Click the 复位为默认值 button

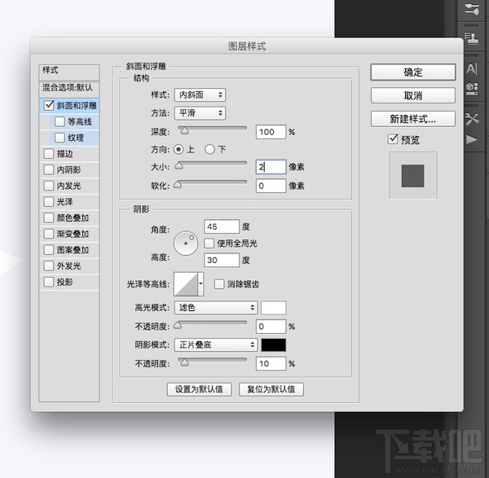[x=271, y=389]
